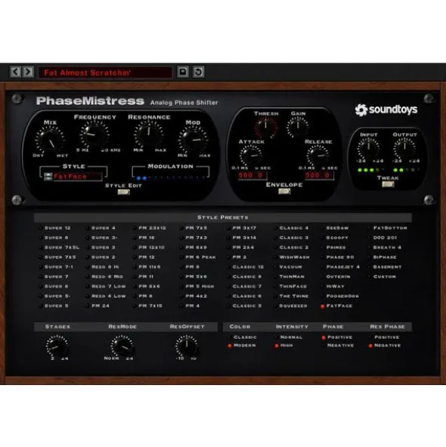Viewport: 446px width, 447px height.
Task: Select the Super 12 style preset
Action: coord(55,228)
